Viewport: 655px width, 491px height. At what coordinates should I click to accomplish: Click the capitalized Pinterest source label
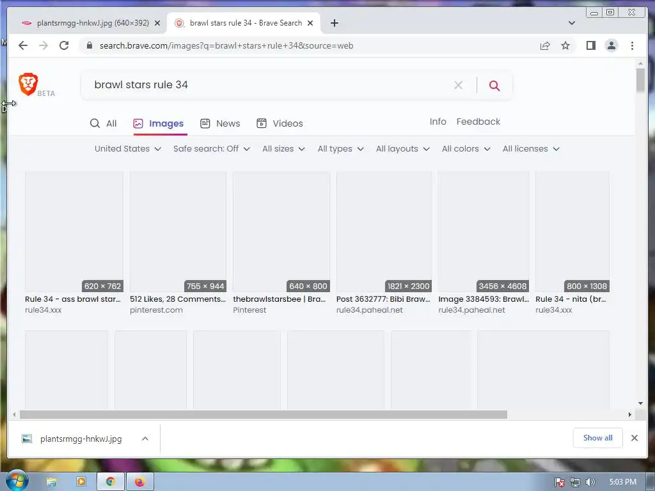(249, 310)
